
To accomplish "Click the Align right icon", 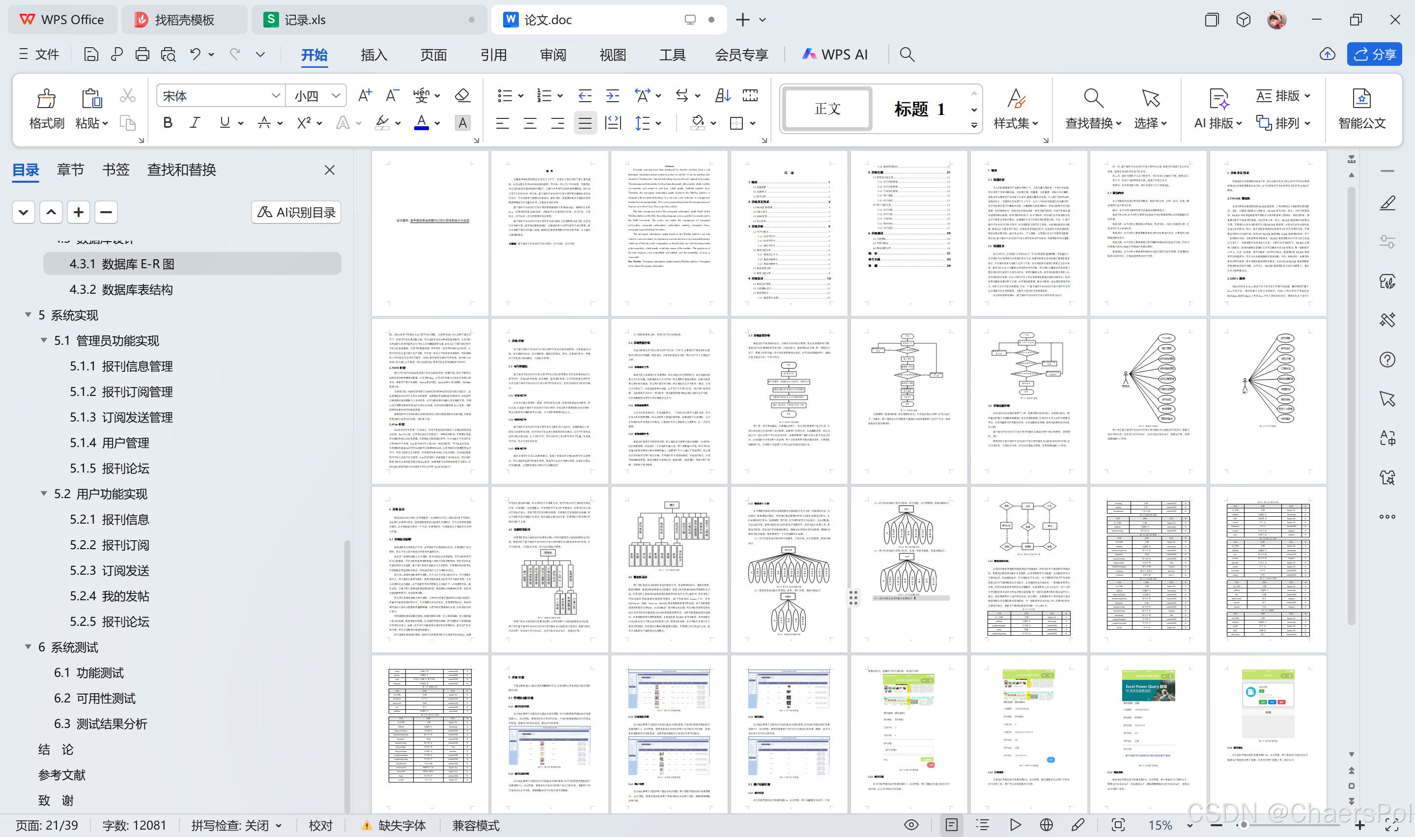I will 557,123.
